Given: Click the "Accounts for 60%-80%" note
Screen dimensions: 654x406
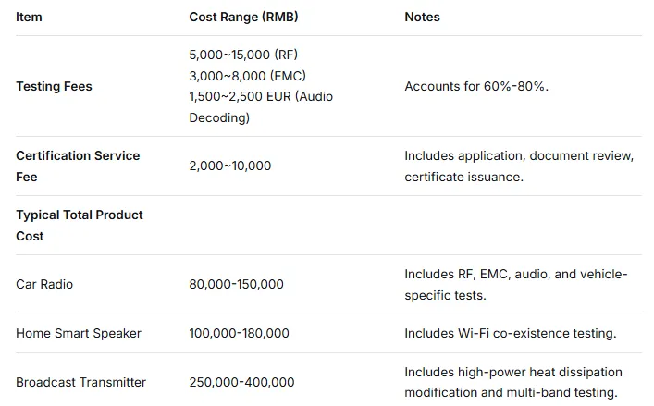Looking at the screenshot, I should [x=475, y=86].
